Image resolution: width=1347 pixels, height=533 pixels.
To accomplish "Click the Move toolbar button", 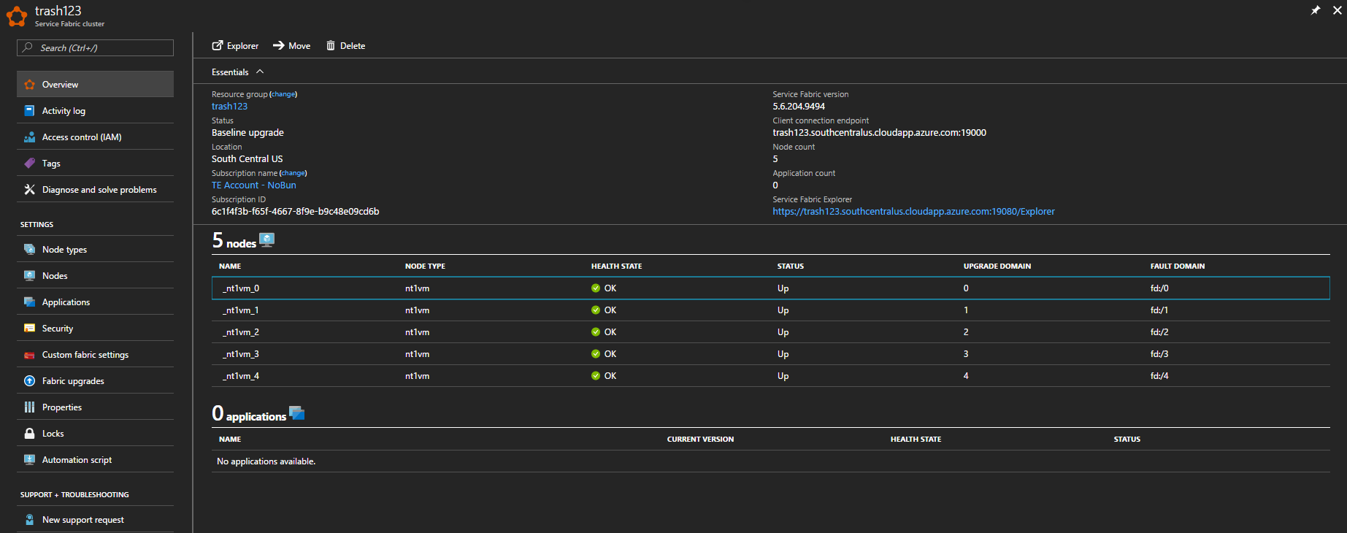I will [291, 45].
